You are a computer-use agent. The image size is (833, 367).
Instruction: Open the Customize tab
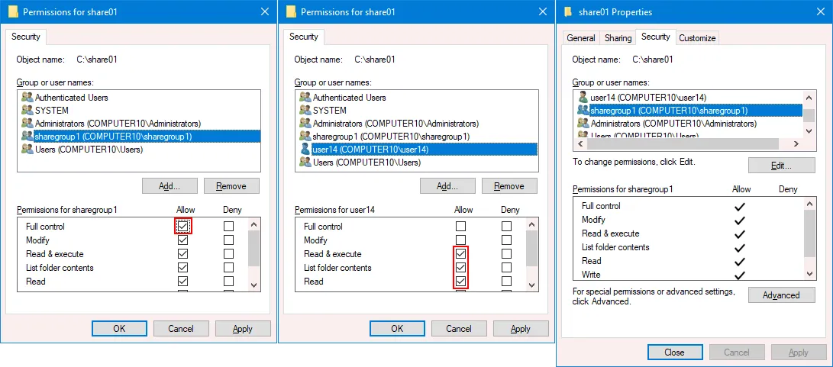697,38
